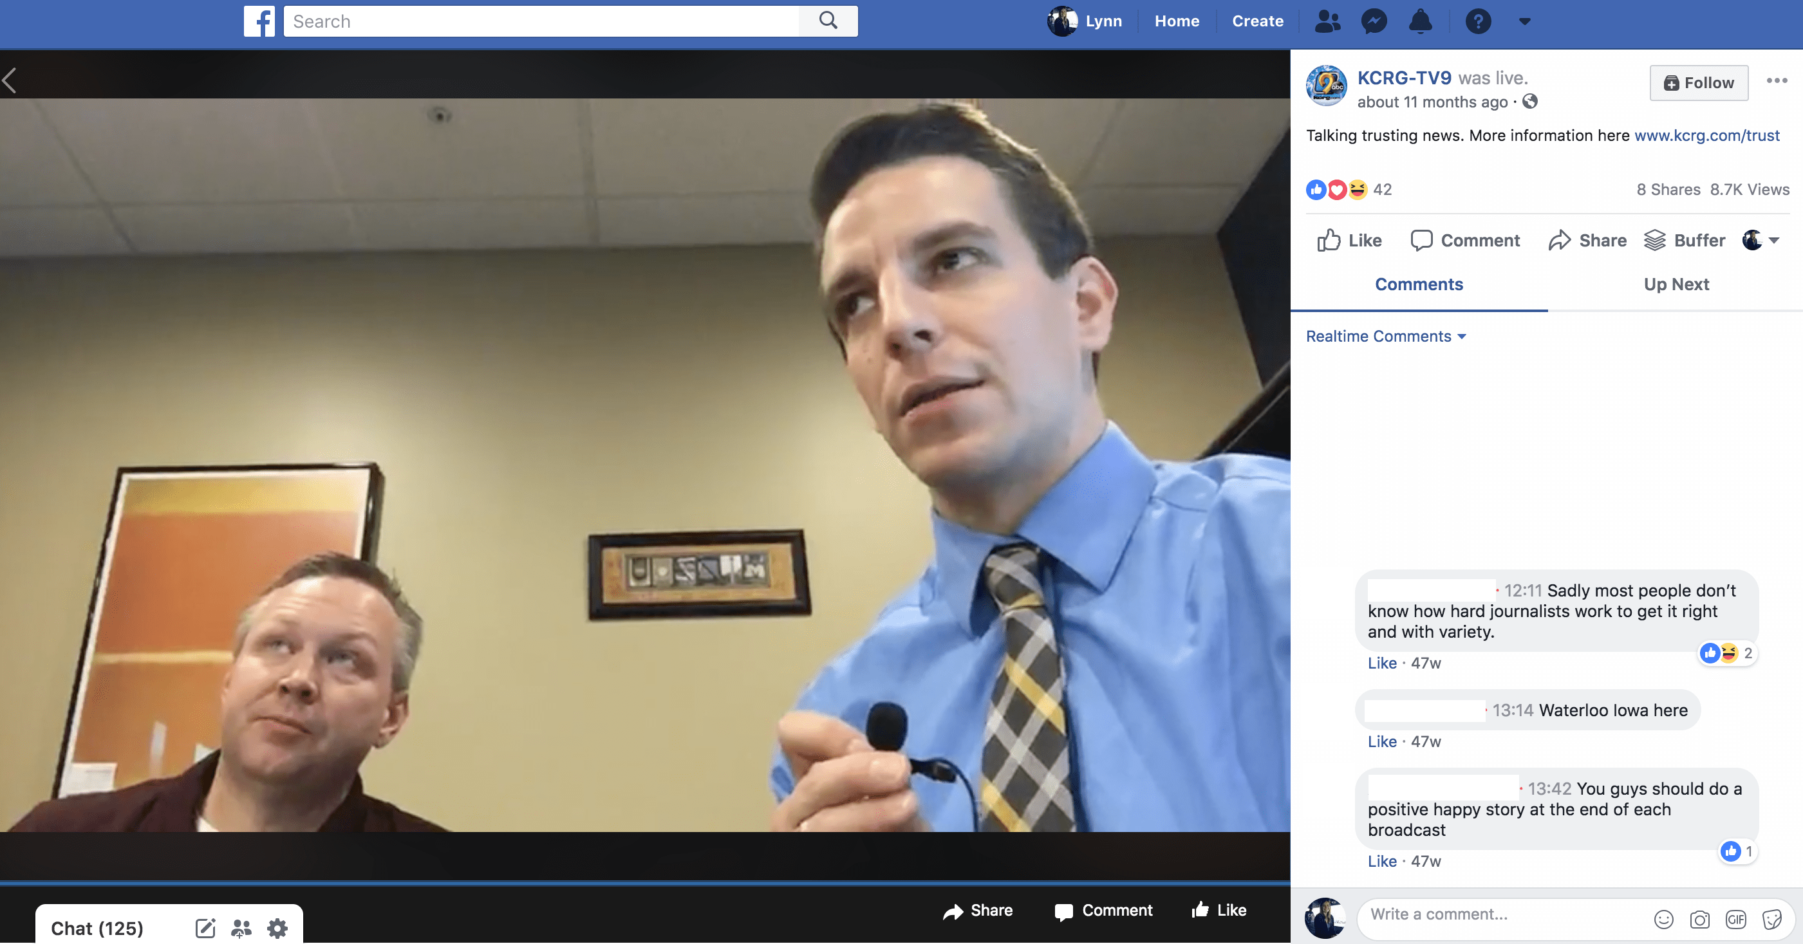This screenshot has height=944, width=1803.
Task: Follow the KCRG-TV9 page
Action: 1699,82
